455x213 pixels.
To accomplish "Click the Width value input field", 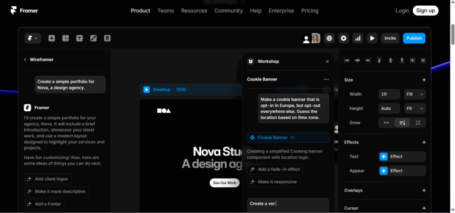I will 389,94.
